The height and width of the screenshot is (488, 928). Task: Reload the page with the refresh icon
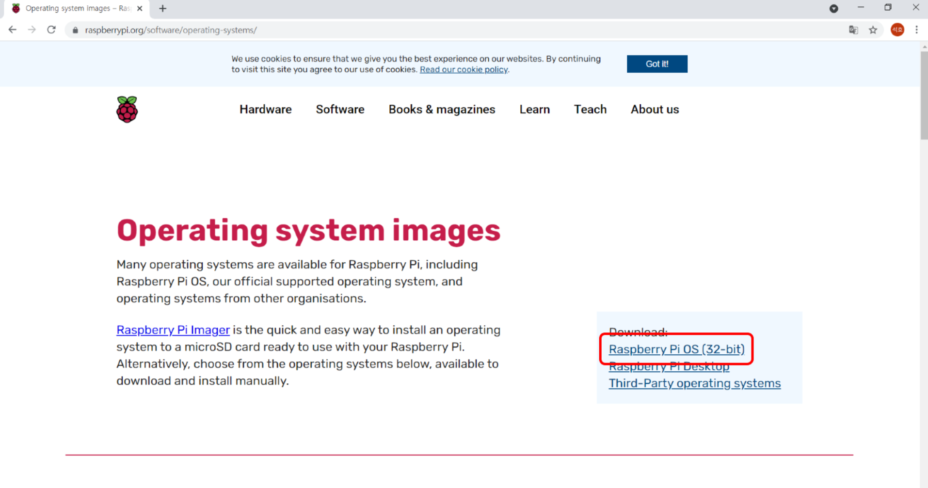tap(51, 30)
